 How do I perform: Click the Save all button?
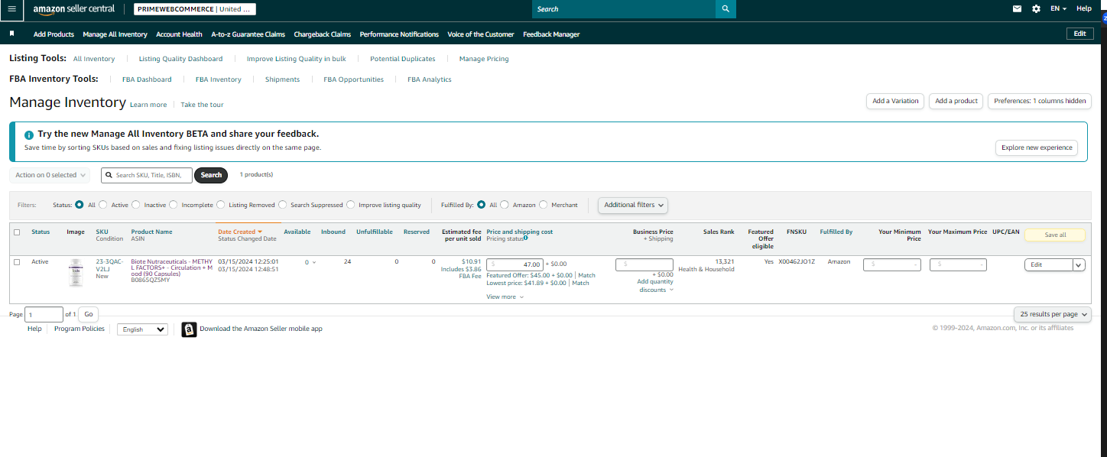[1055, 235]
